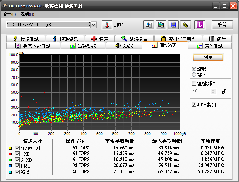Click the 3.856 MB/s average speed value
The image size is (239, 182).
212,159
